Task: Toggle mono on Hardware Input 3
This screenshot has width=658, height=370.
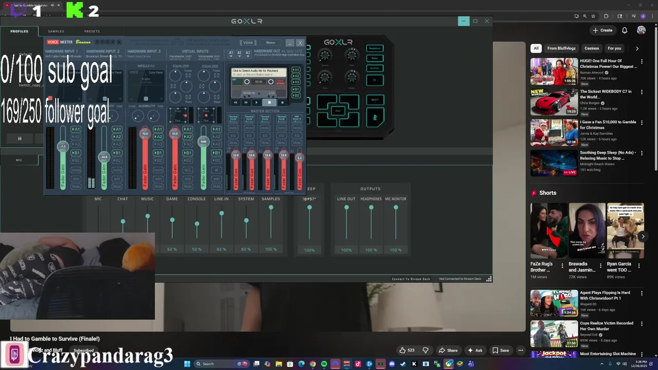Action: click(158, 170)
